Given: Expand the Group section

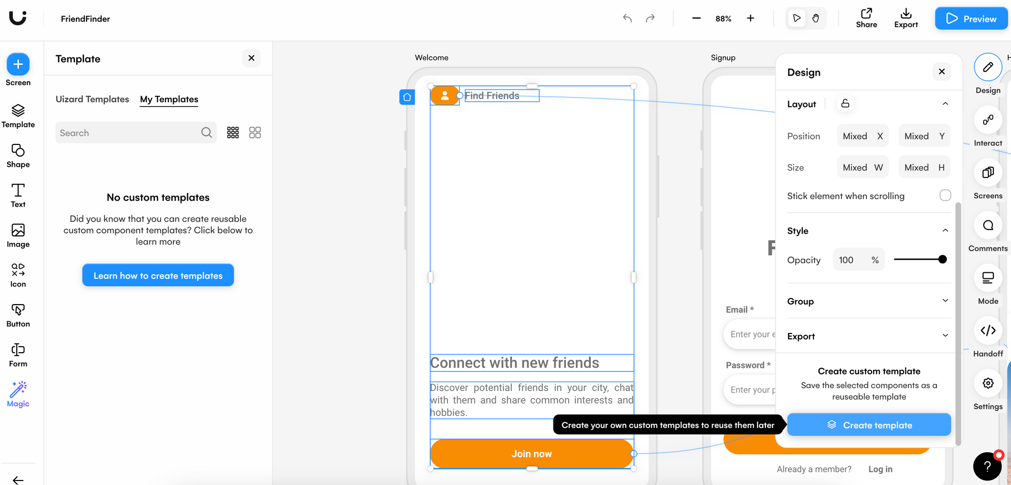Looking at the screenshot, I should pyautogui.click(x=945, y=301).
